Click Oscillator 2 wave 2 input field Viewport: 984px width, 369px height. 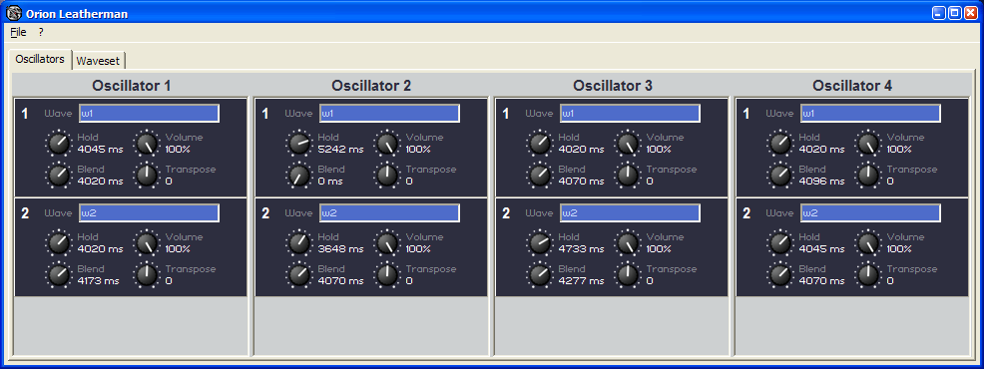point(389,212)
